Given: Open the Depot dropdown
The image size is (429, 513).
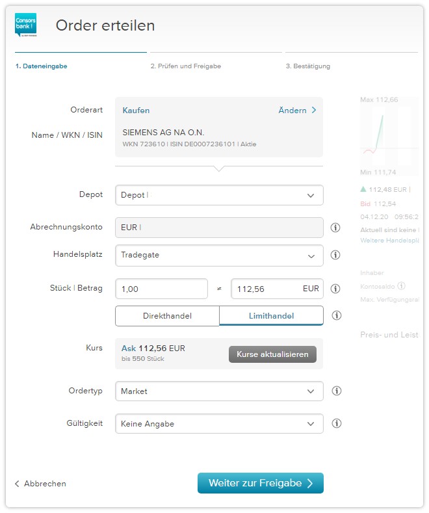Looking at the screenshot, I should pyautogui.click(x=219, y=195).
